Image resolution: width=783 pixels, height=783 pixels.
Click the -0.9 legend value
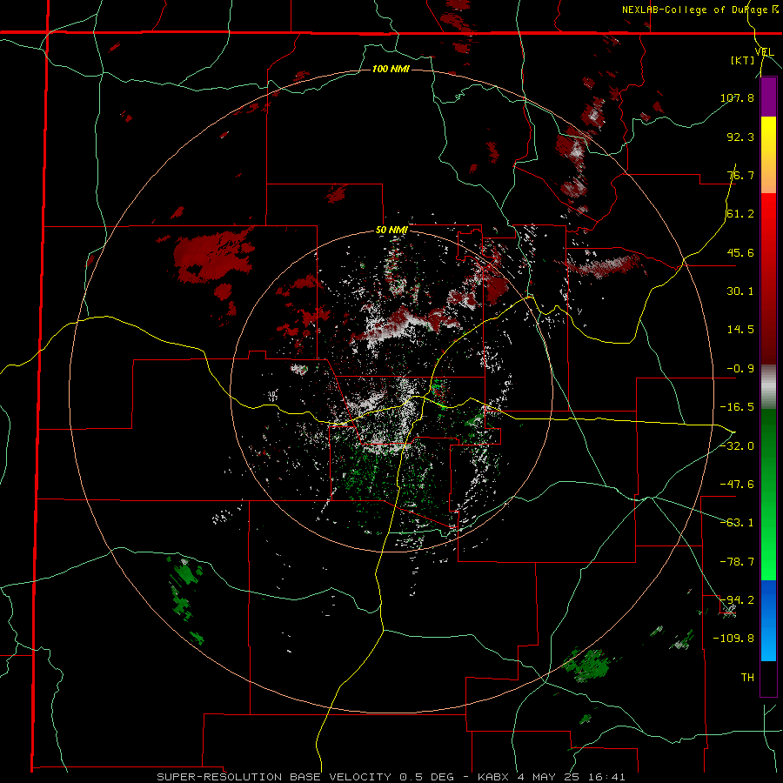[x=740, y=369]
